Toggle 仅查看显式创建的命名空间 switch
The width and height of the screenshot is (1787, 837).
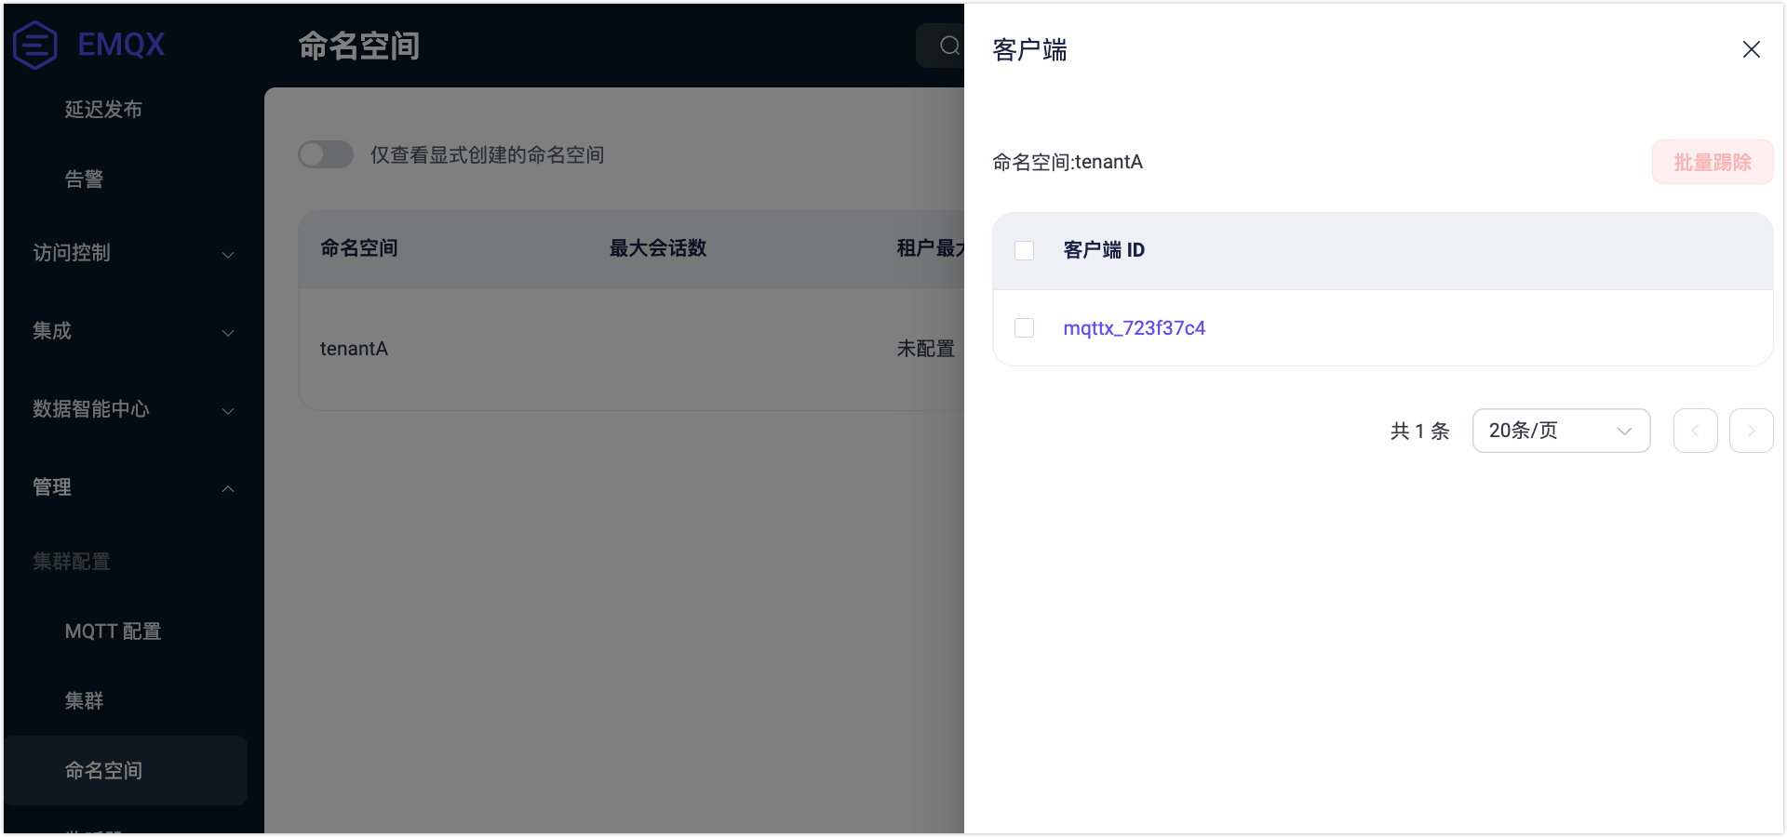tap(326, 154)
